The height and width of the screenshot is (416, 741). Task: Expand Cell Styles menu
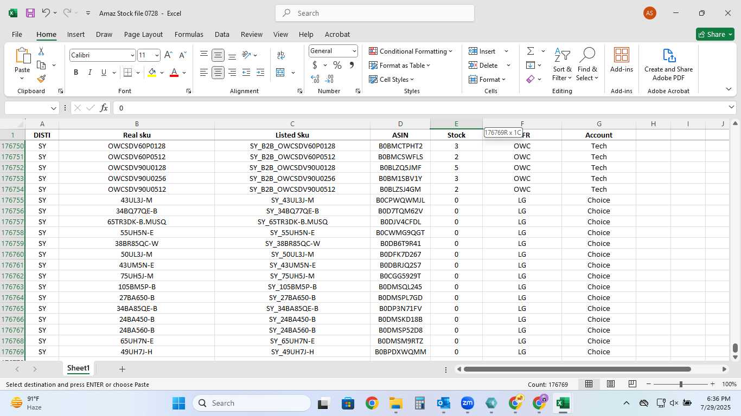pos(391,80)
